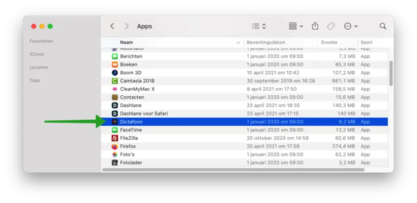Select the Dictafoon app icon
The height and width of the screenshot is (203, 417).
[x=114, y=122]
